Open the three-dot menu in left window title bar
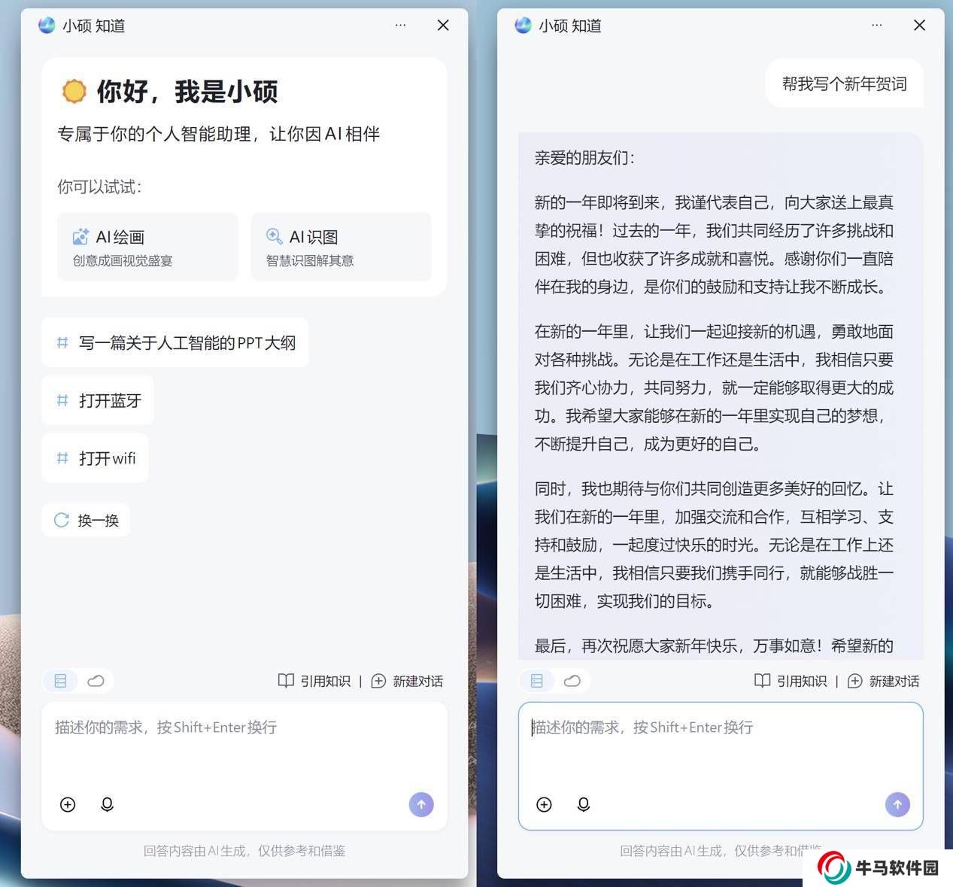The width and height of the screenshot is (953, 887). pos(400,26)
